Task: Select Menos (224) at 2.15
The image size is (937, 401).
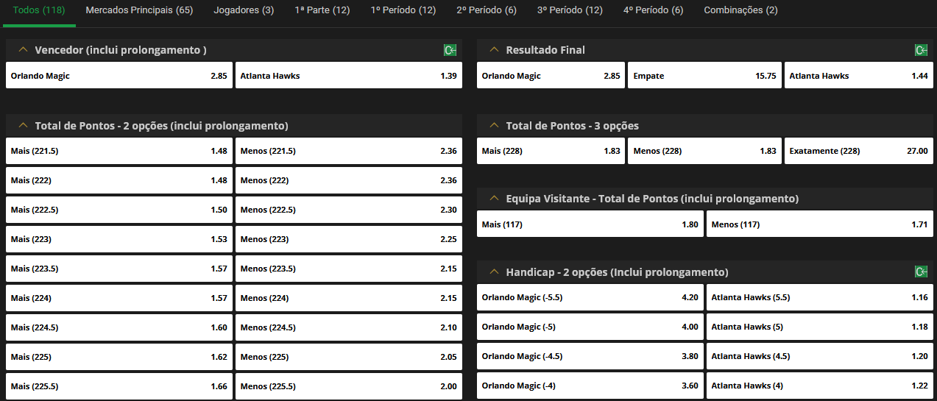Action: pos(349,298)
